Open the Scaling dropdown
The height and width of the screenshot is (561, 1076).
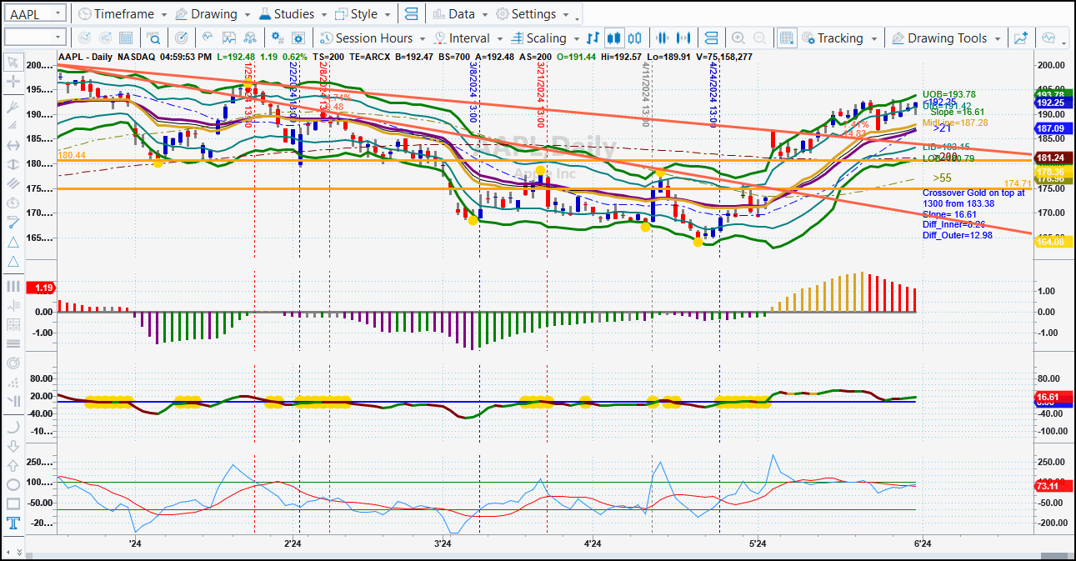point(544,38)
